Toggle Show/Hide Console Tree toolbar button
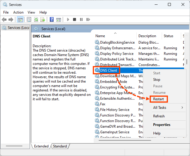Screen dimensions: 190x156 (20, 20)
